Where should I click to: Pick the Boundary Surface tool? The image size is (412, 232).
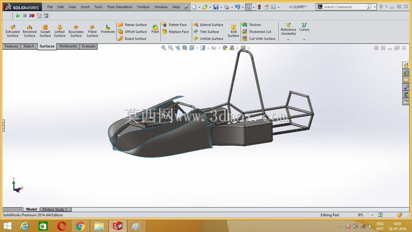coord(76,31)
